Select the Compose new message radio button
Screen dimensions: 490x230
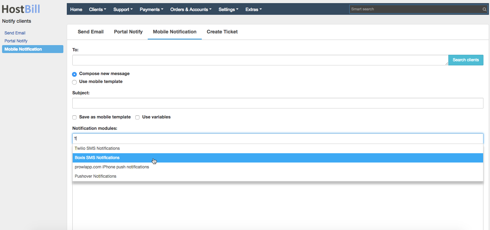(74, 74)
